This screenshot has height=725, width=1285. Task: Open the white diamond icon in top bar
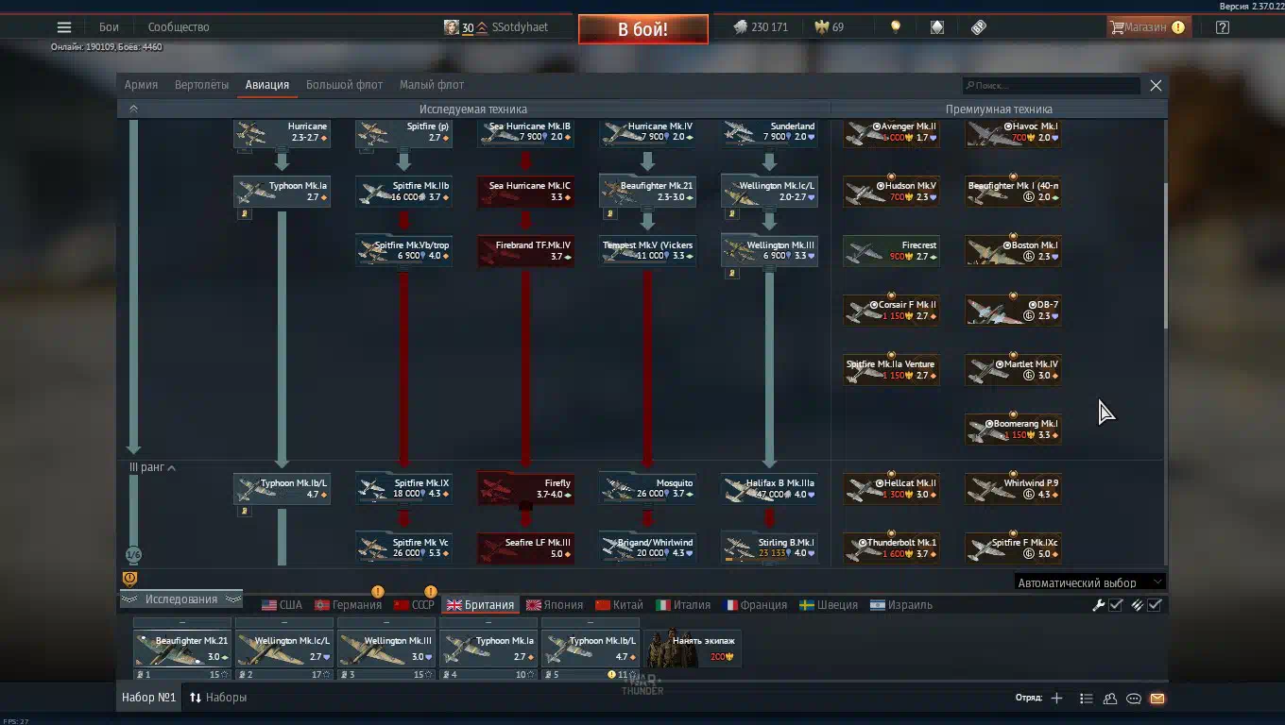937,27
